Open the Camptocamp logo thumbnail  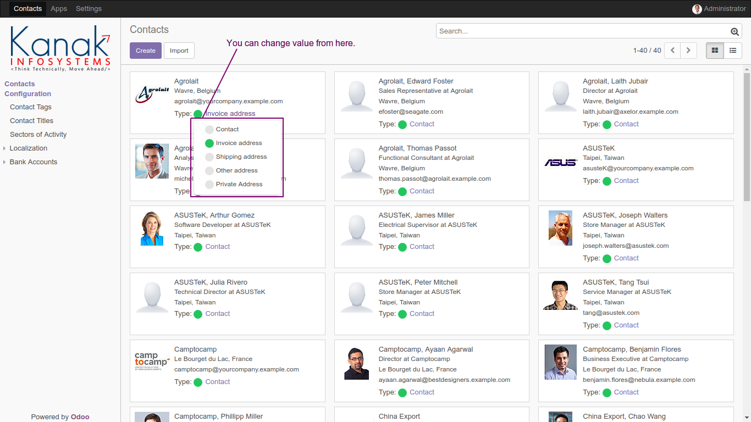pyautogui.click(x=152, y=362)
